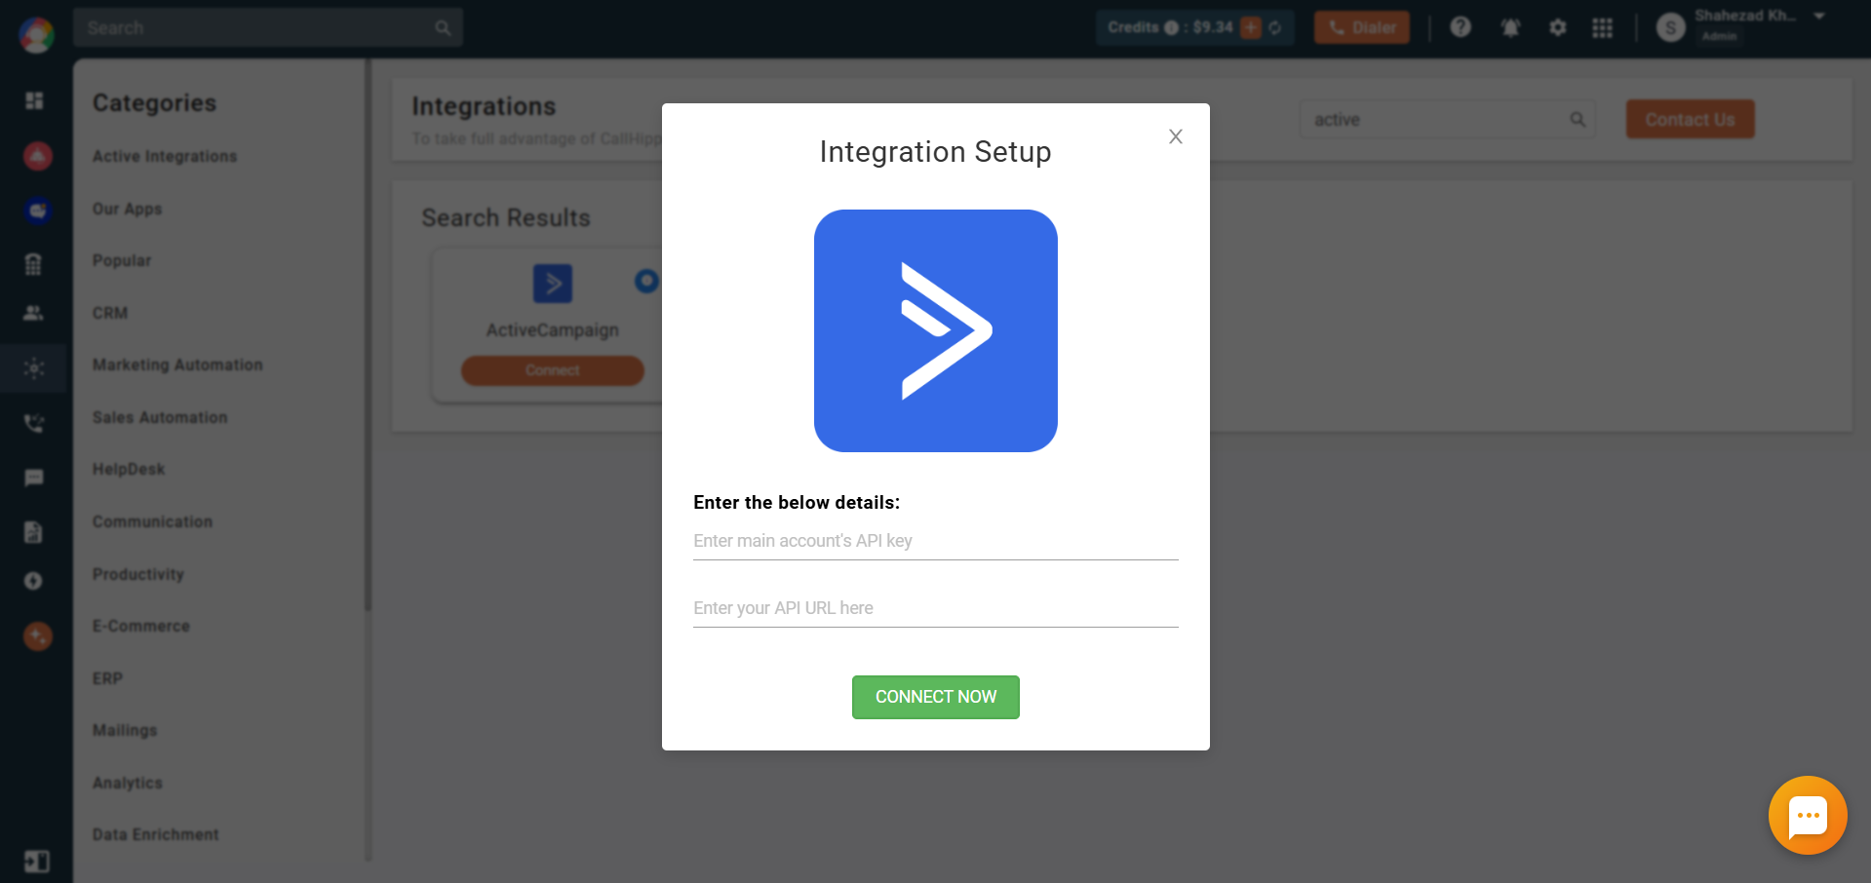This screenshot has height=883, width=1871.
Task: Open the Dialer
Action: tap(1361, 27)
